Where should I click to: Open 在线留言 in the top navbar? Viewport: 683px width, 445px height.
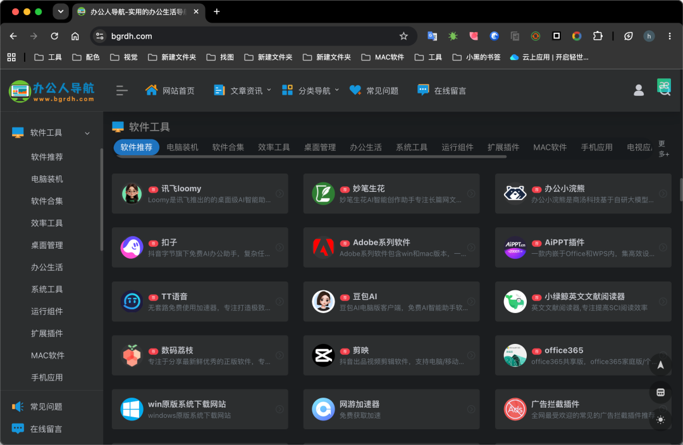[x=441, y=90]
